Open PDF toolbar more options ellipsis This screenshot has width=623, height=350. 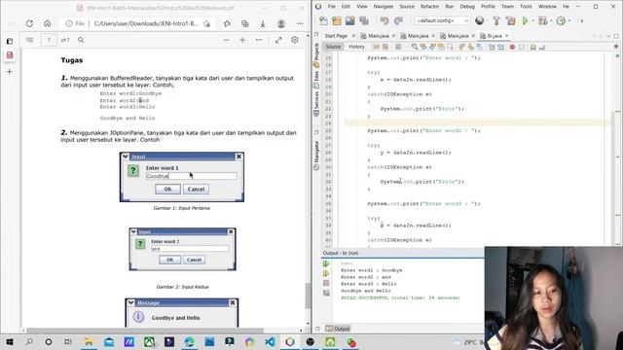point(259,40)
